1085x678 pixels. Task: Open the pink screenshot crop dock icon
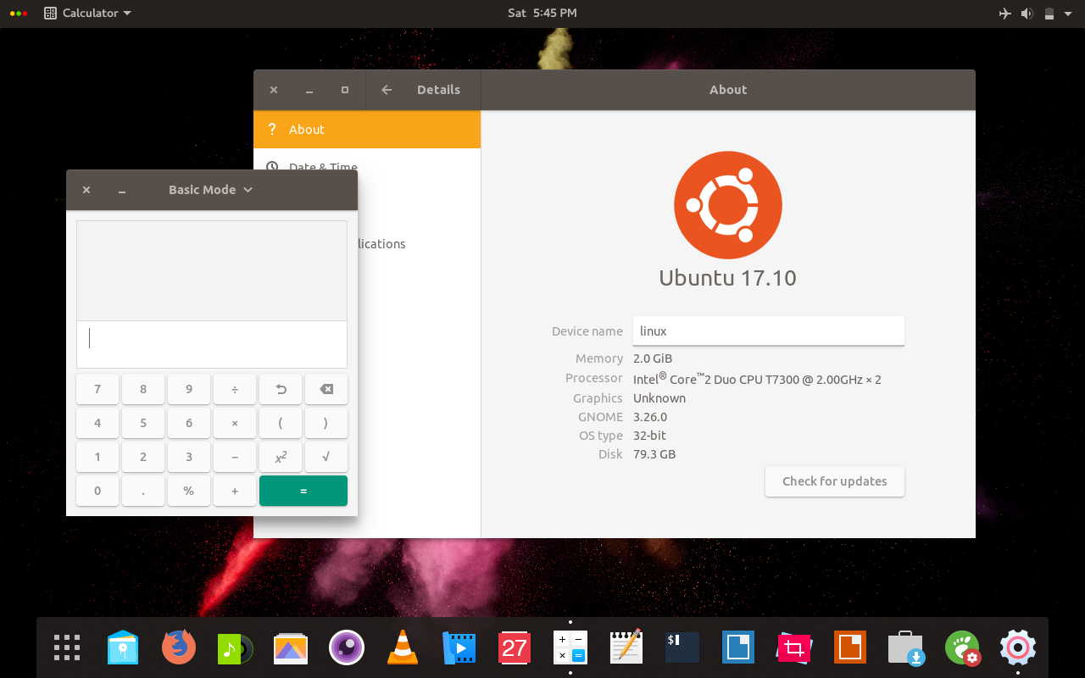point(794,648)
